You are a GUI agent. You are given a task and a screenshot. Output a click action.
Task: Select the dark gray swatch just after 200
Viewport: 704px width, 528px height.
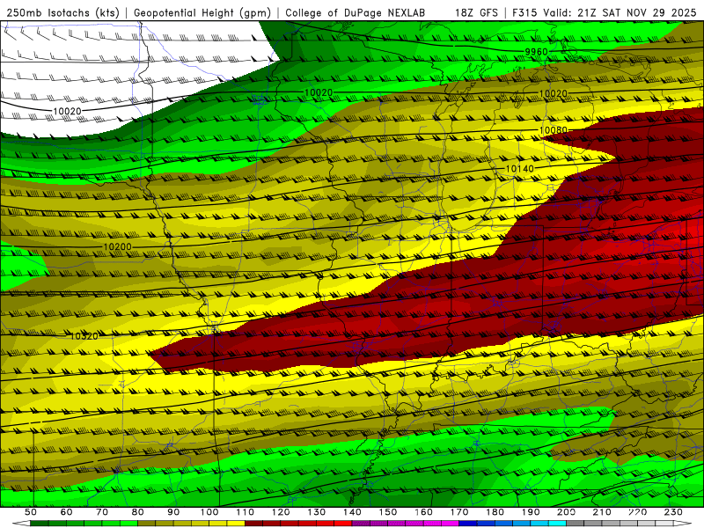(576, 524)
